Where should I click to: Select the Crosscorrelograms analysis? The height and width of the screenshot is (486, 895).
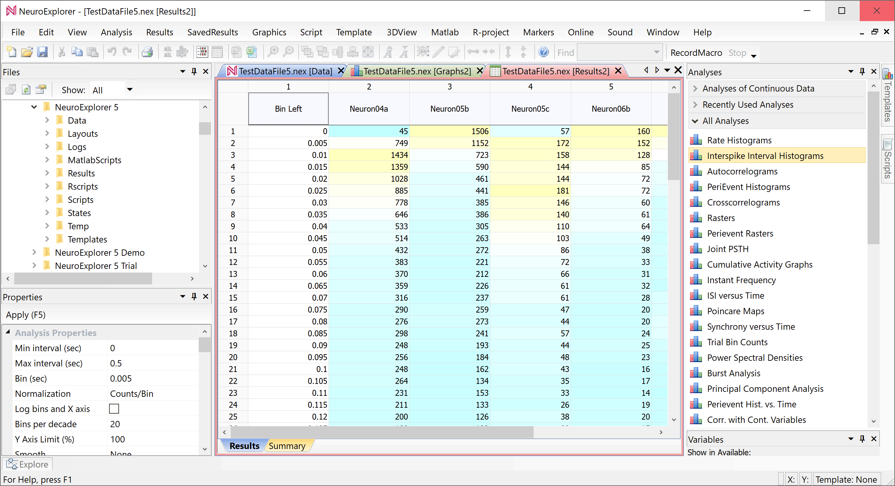point(743,203)
